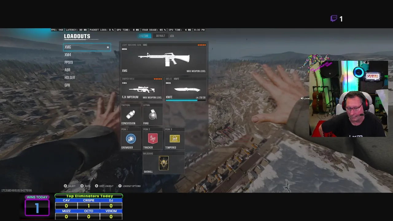Click the VENOM eliminator name cell
393x221 pixels.
[111, 211]
